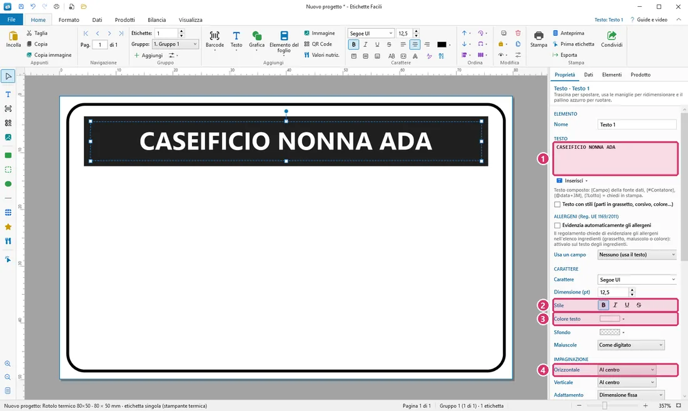Click the Barcode button in the ribbon
Screen dimensions: 688x411
[x=215, y=40]
